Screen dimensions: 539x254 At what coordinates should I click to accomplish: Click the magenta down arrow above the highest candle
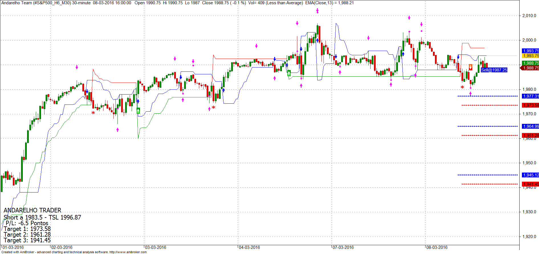(x=317, y=11)
